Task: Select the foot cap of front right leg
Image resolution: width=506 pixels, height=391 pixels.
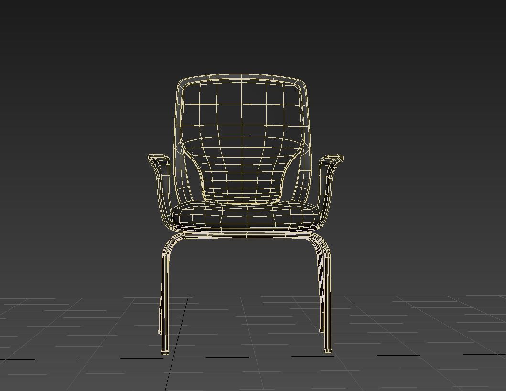Action: 328,351
